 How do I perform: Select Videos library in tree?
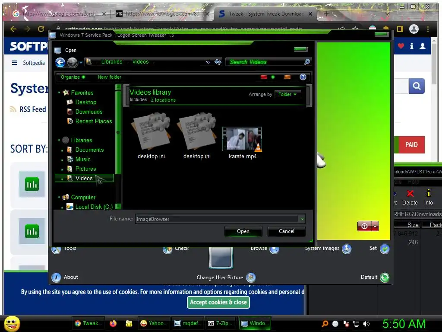pyautogui.click(x=84, y=178)
